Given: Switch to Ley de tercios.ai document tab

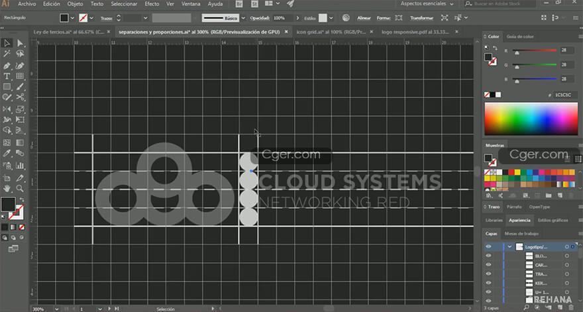Looking at the screenshot, I should point(69,32).
